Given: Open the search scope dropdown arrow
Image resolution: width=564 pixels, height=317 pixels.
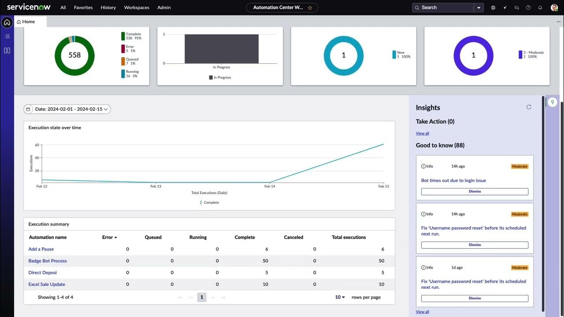Looking at the screenshot, I should pos(479,7).
